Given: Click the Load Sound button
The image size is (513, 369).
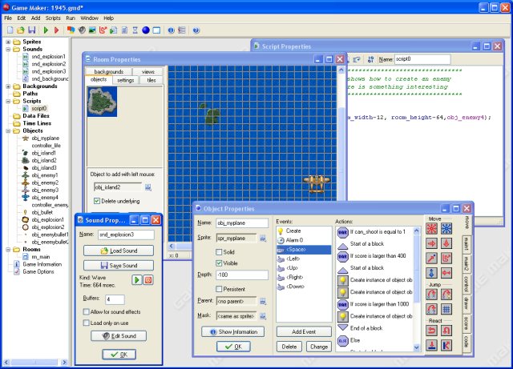Looking at the screenshot, I should 119,251.
